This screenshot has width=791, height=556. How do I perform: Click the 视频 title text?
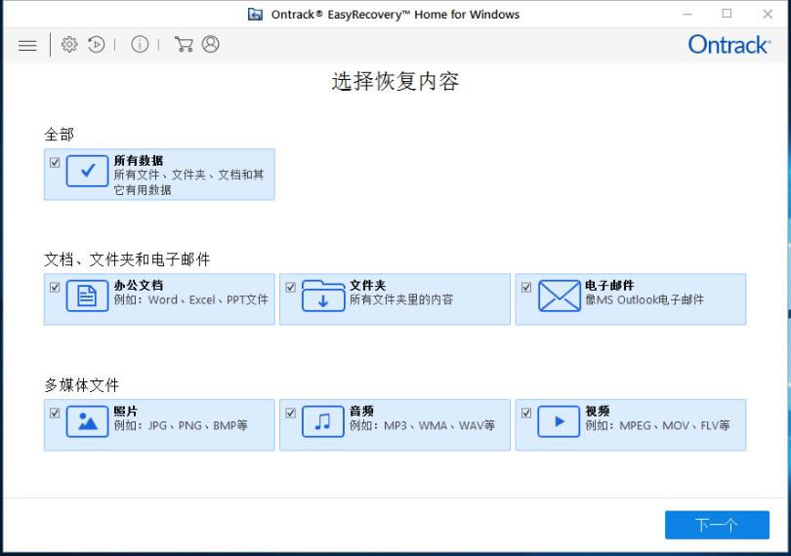coord(598,411)
